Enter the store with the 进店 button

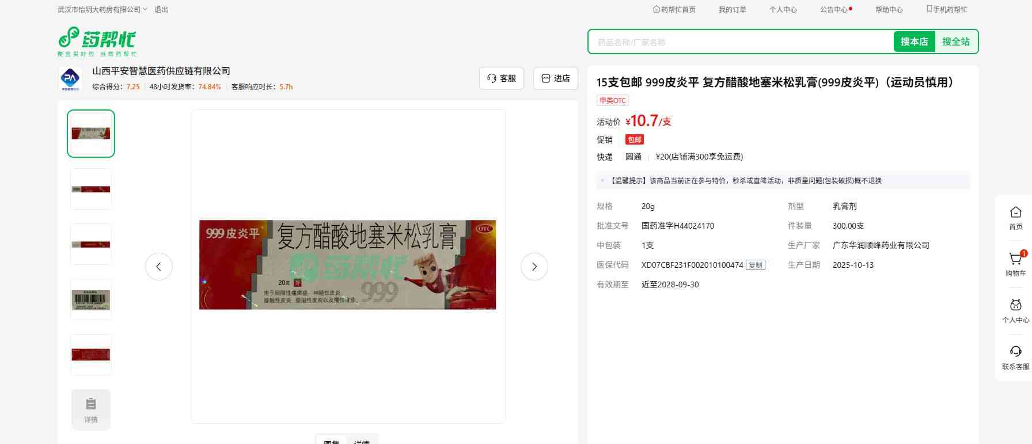pos(555,78)
